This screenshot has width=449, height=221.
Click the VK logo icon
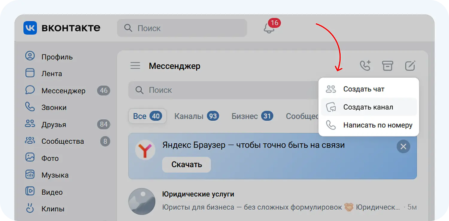30,28
